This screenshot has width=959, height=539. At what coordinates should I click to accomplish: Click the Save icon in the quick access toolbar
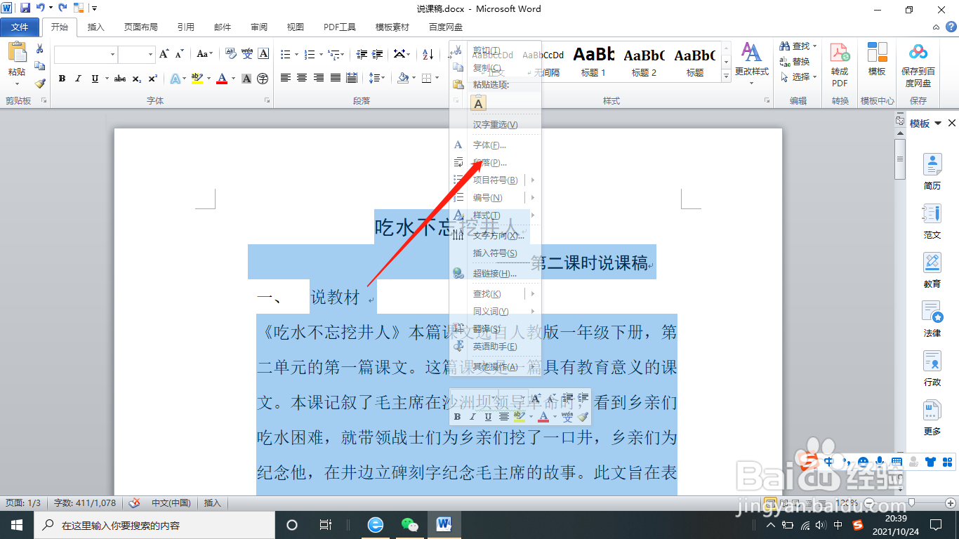pos(25,8)
